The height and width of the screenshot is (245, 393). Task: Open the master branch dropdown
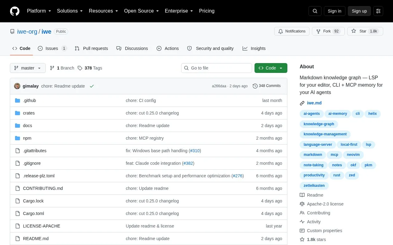tap(28, 68)
